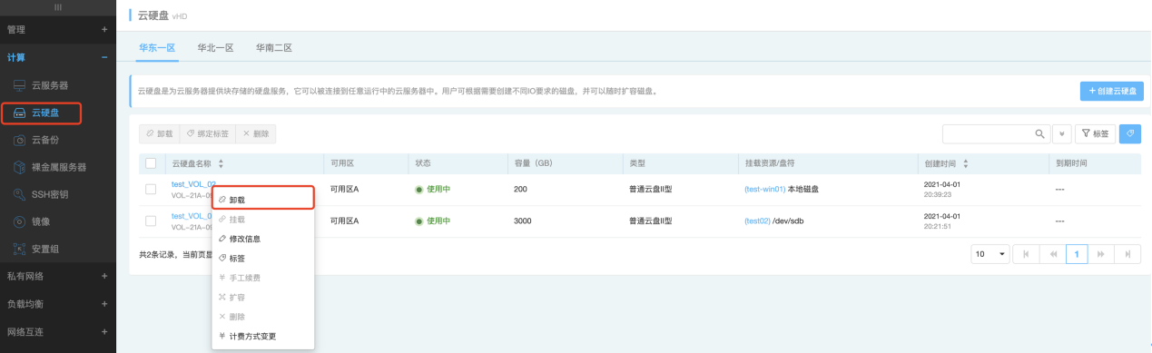Check the 3000GB disk row checkbox
The width and height of the screenshot is (1152, 353).
tap(151, 221)
